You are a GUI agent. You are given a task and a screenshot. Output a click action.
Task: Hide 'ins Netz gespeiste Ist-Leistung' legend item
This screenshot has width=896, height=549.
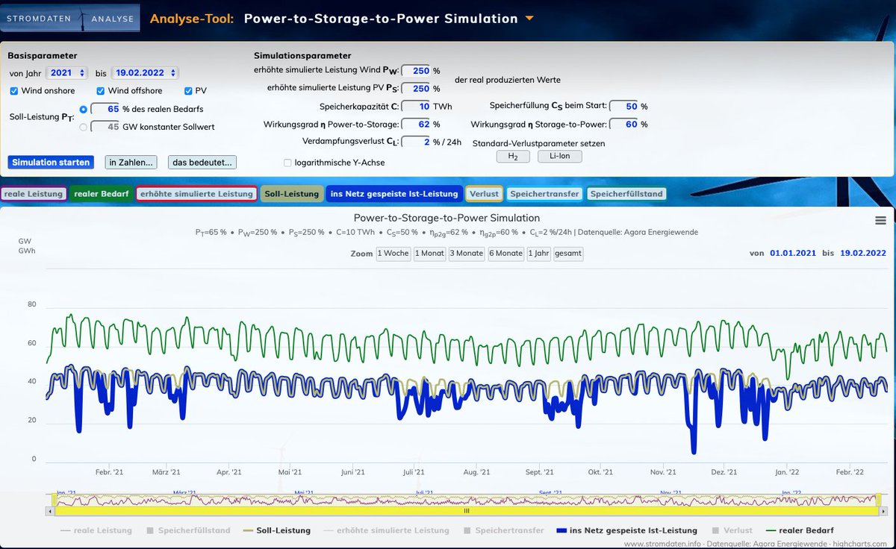coord(627,530)
